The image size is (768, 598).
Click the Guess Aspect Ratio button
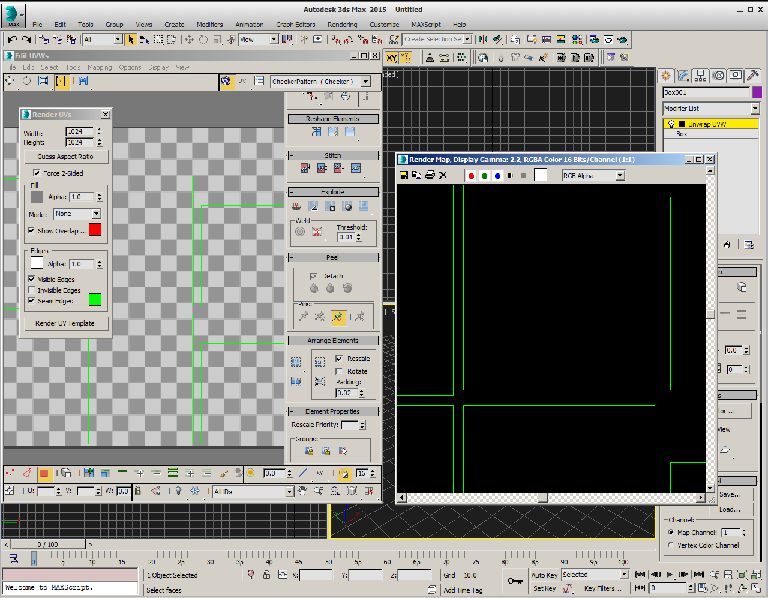pyautogui.click(x=65, y=157)
